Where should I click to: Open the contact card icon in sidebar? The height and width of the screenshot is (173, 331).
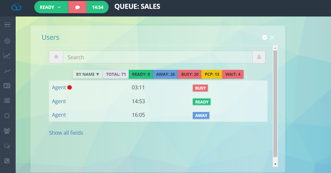click(7, 85)
